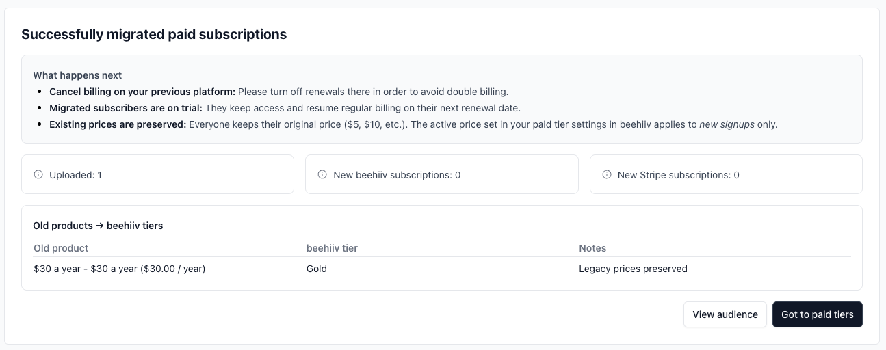Click the Existing prices are preserved text
The image size is (886, 350).
[118, 124]
